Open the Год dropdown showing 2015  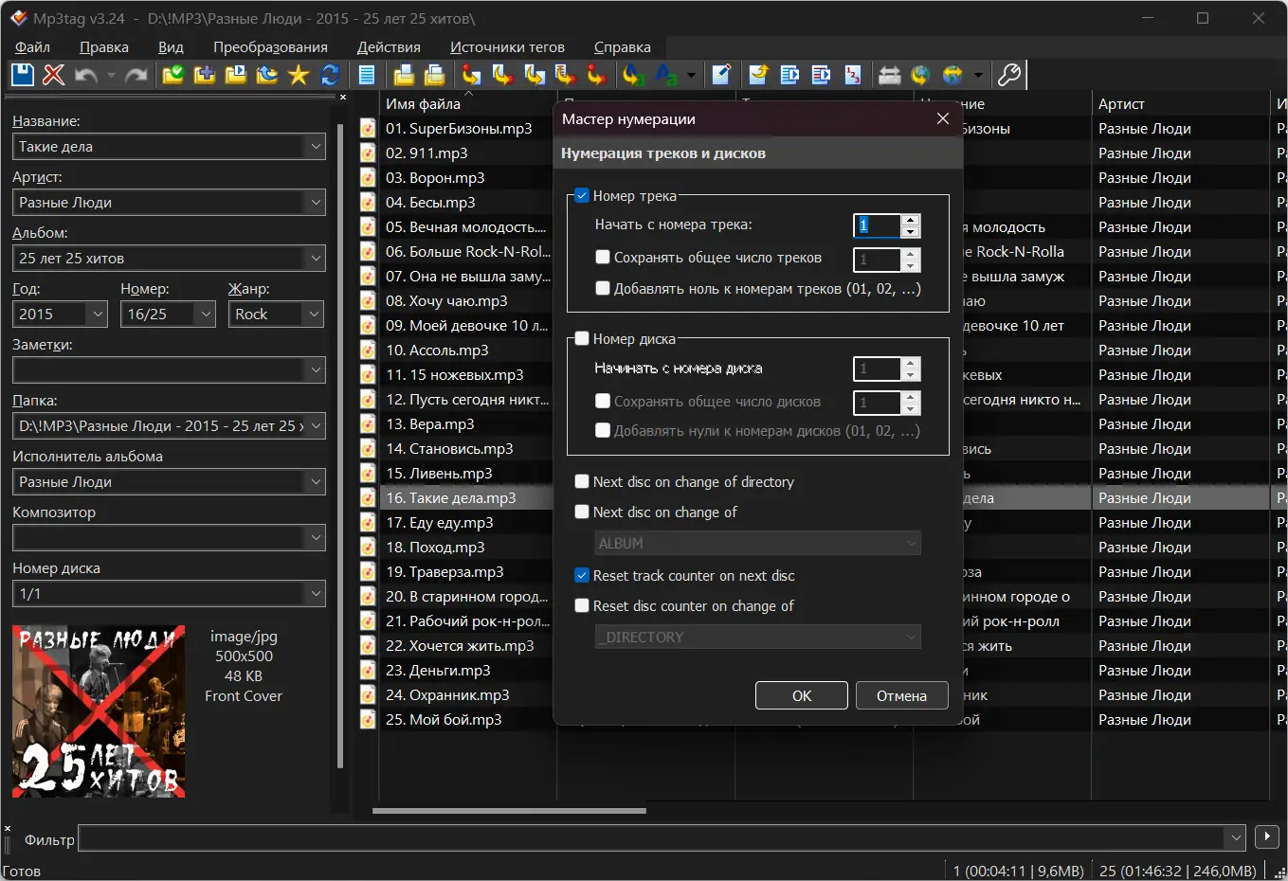(x=96, y=314)
